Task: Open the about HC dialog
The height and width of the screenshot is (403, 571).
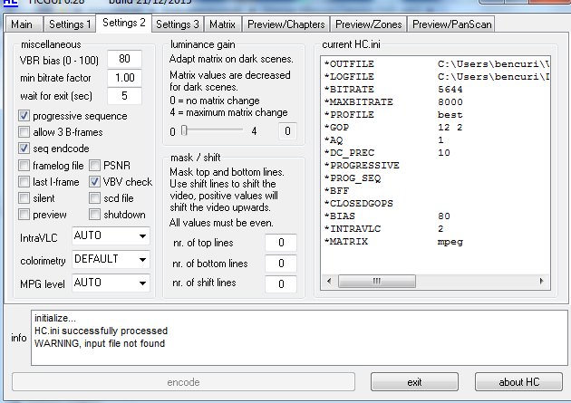Action: (x=518, y=382)
